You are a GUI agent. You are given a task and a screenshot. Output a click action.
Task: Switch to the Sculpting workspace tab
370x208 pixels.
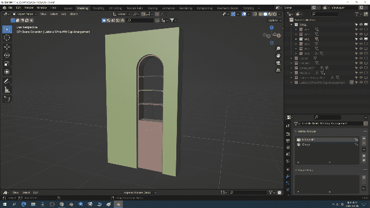[x=98, y=8]
